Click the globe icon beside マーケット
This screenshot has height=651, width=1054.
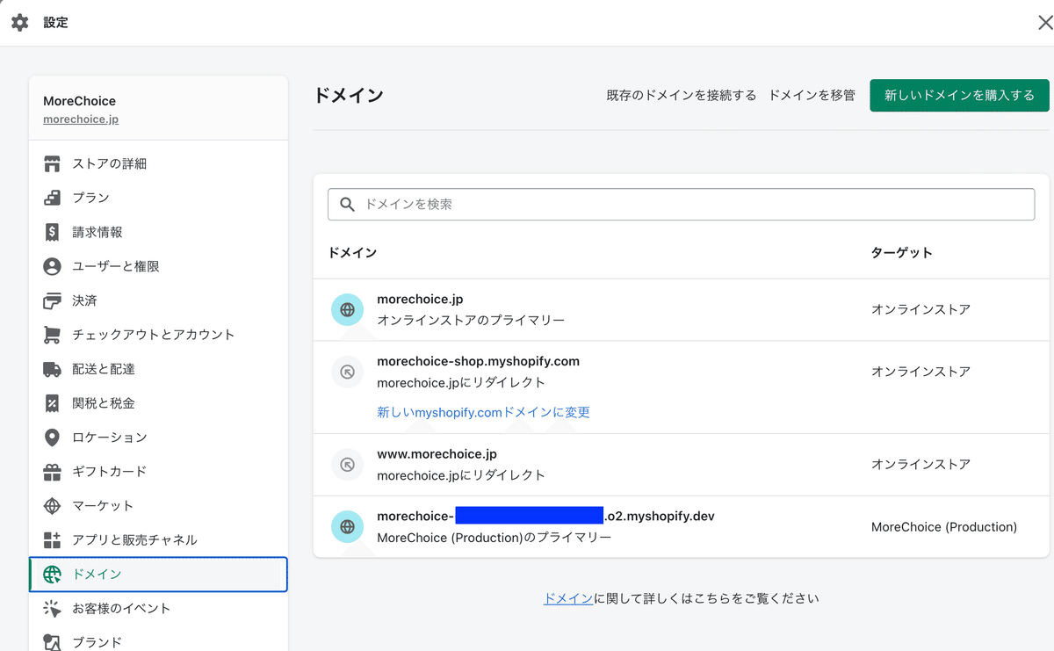[52, 506]
